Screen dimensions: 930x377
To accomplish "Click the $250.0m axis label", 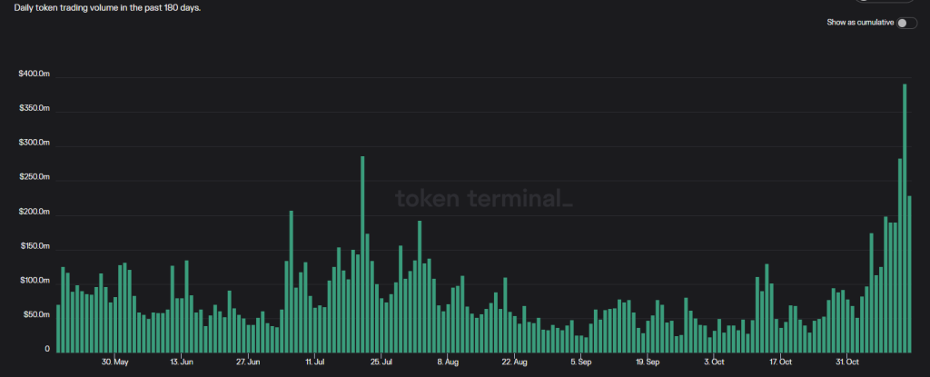I will (x=35, y=177).
